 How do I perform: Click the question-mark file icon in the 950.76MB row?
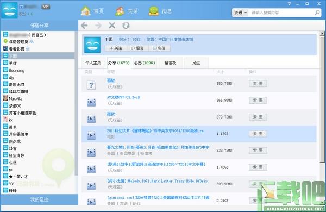tap(91, 85)
